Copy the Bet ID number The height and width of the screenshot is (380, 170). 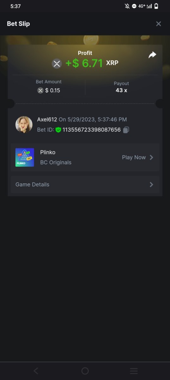[x=126, y=130]
